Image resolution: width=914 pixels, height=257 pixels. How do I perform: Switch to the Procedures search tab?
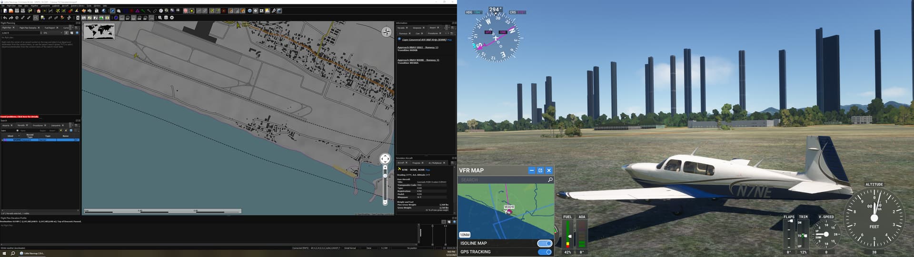pyautogui.click(x=38, y=125)
